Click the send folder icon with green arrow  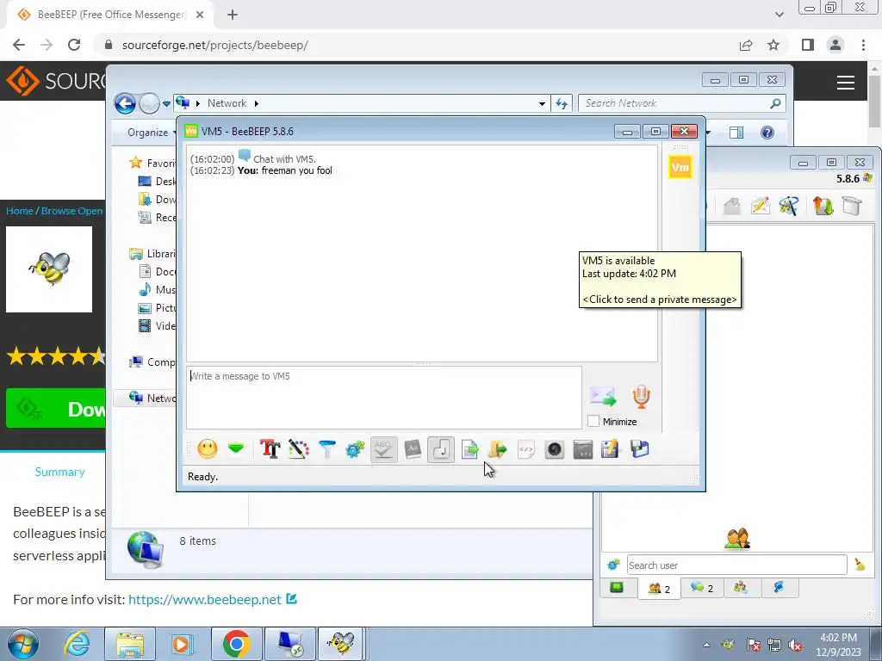coord(498,449)
